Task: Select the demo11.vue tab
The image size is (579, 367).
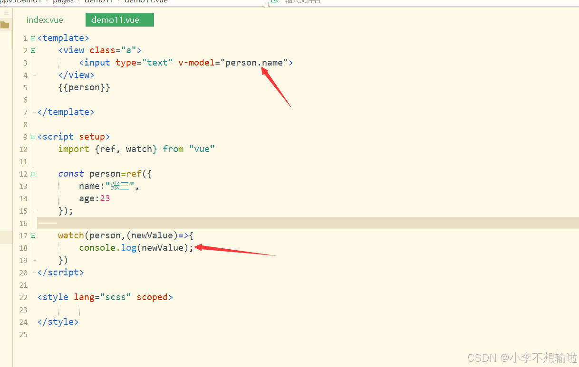Action: point(119,20)
